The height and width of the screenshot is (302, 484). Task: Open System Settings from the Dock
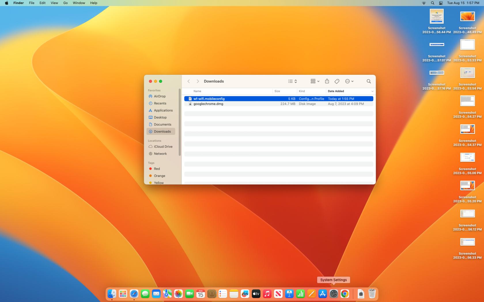[x=334, y=294]
